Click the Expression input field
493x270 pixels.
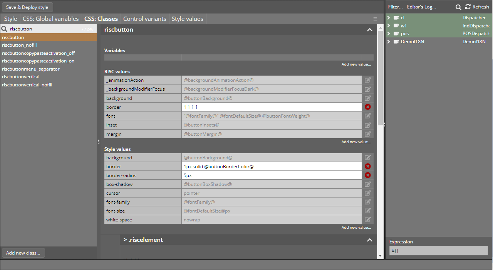[439, 251]
